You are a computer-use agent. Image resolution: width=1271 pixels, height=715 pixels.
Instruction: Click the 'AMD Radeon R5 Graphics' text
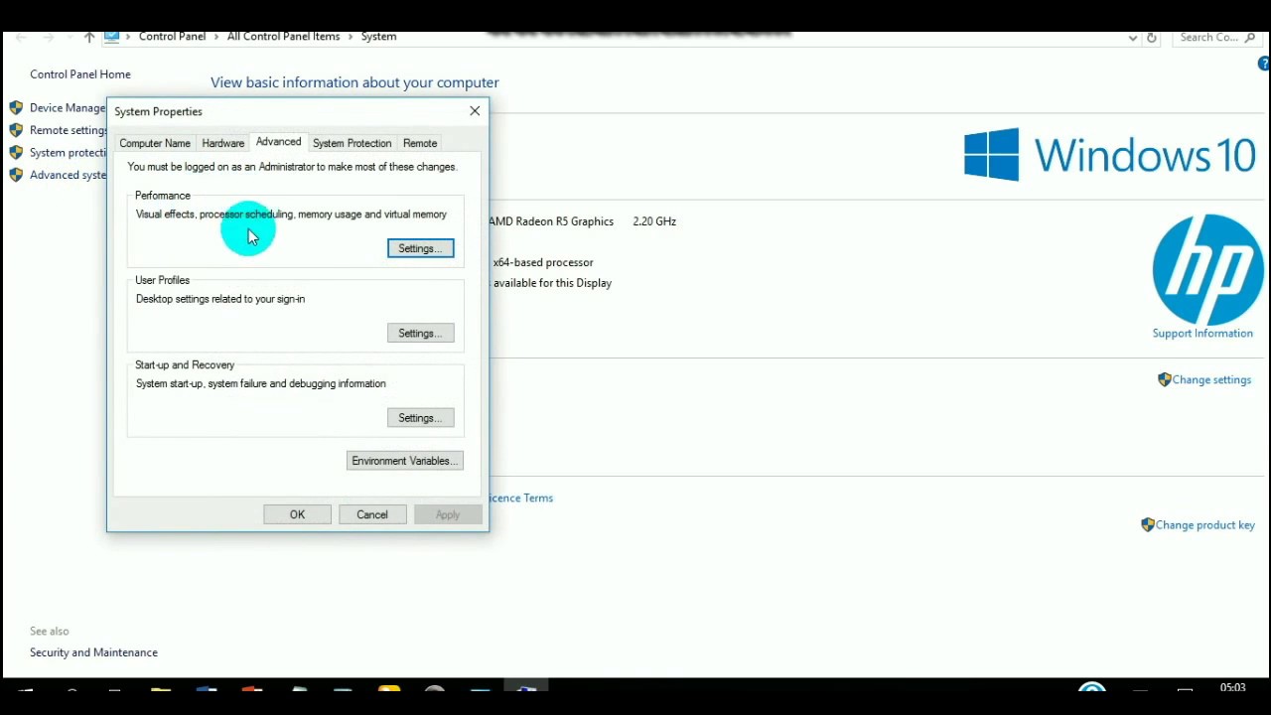point(551,221)
